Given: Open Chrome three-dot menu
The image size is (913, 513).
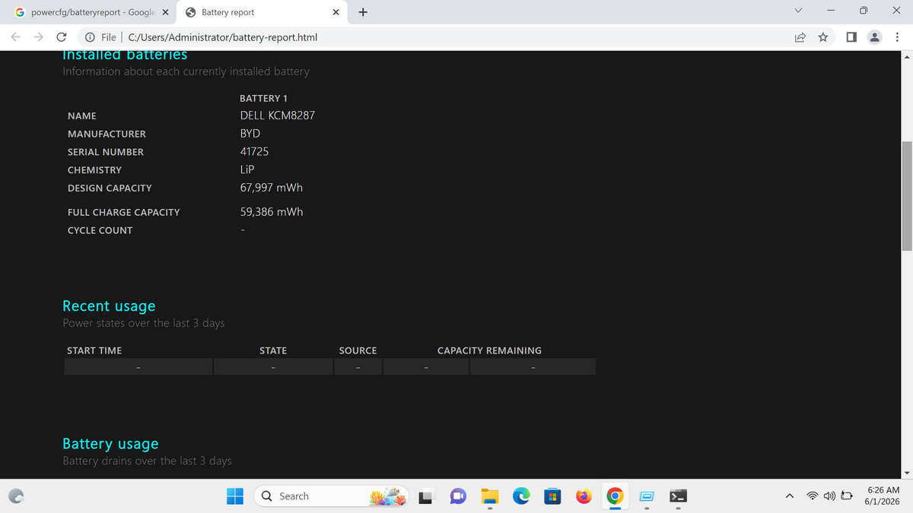Looking at the screenshot, I should click(897, 37).
